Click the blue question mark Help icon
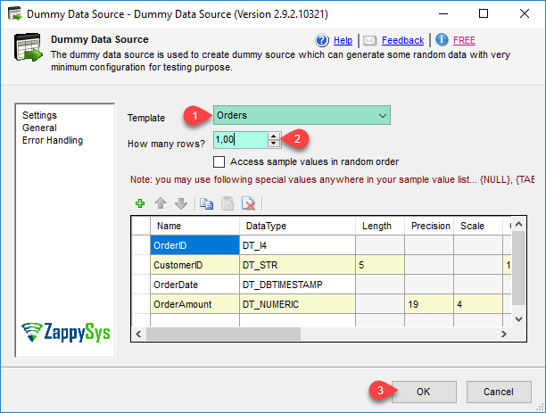Screen dimensions: 546x413 click(x=322, y=40)
